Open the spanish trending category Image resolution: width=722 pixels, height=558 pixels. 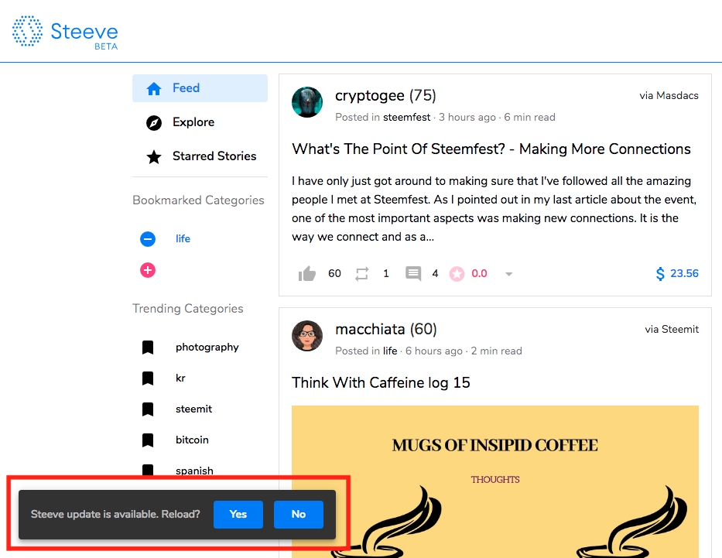click(x=194, y=471)
